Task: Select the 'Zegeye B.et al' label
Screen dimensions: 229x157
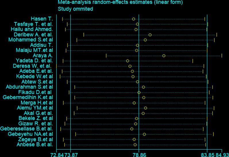Action: [36, 139]
